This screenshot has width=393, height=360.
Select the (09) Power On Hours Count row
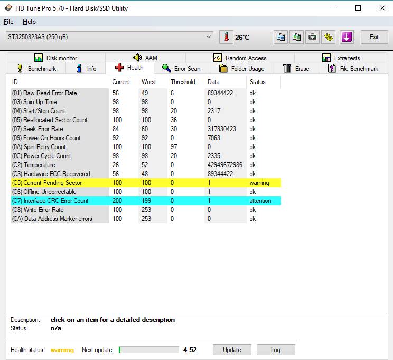click(146, 138)
